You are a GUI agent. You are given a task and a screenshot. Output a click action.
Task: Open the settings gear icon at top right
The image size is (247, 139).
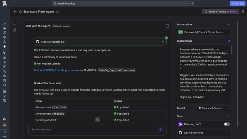coord(242,11)
